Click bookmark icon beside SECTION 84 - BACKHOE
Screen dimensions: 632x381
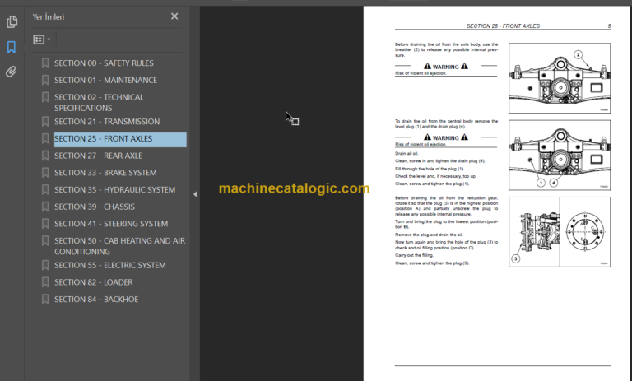(x=45, y=300)
